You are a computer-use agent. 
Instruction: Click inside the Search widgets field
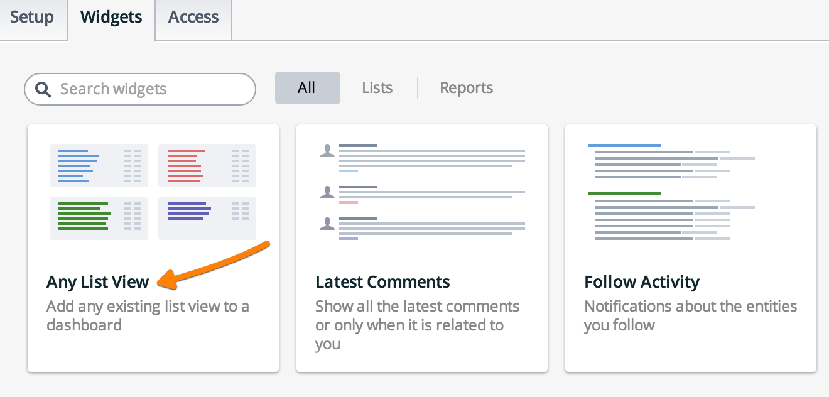(138, 89)
